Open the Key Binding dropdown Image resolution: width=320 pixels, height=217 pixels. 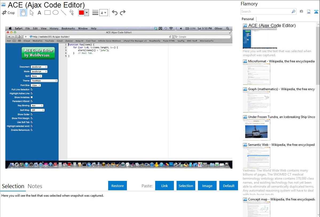(x=37, y=105)
